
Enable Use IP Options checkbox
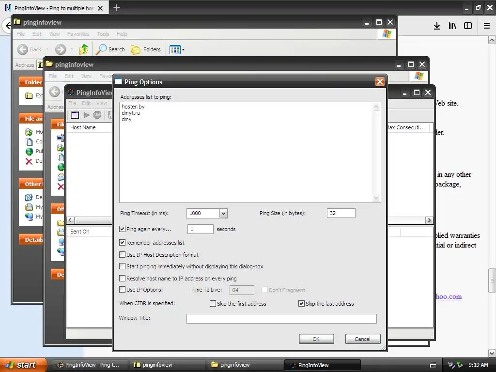point(122,289)
